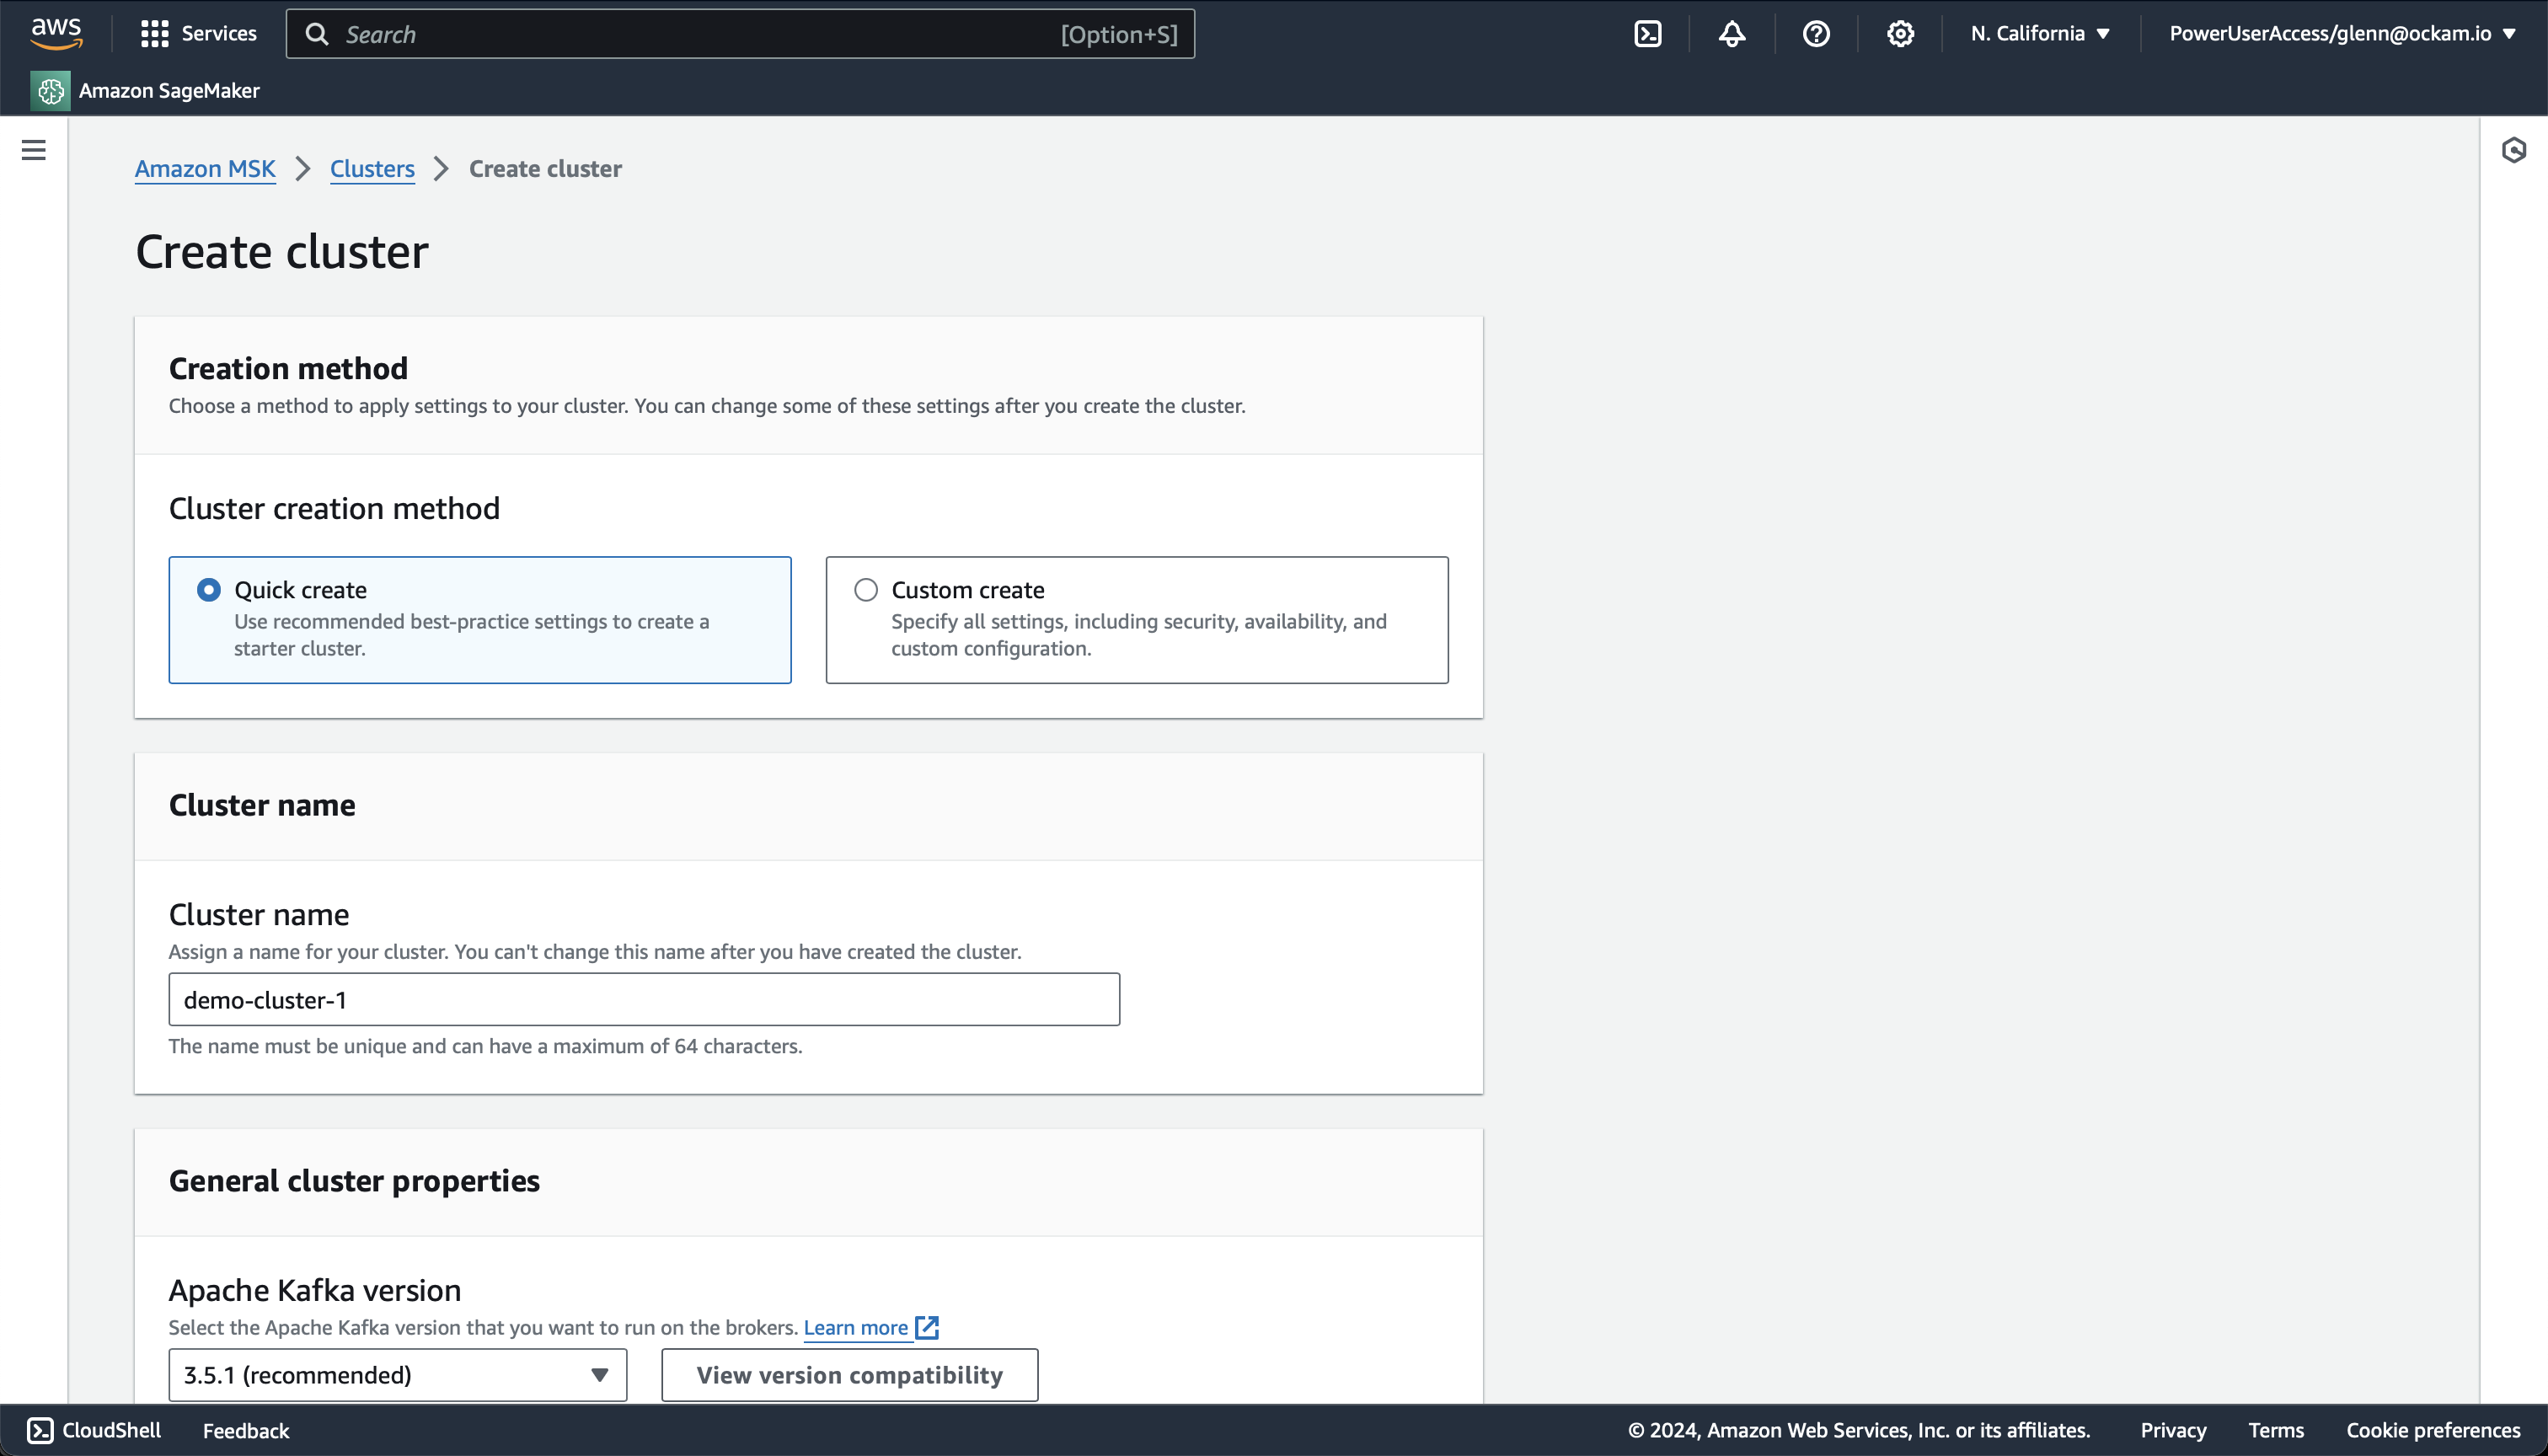Select the Custom create radio option
The image size is (2548, 1456).
(x=866, y=590)
